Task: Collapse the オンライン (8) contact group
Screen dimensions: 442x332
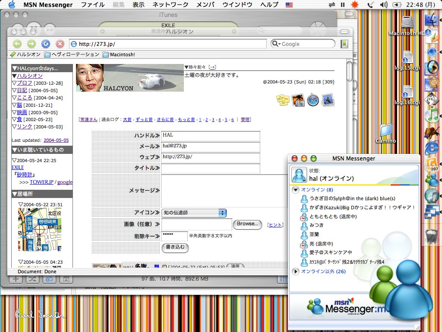Action: [295, 190]
